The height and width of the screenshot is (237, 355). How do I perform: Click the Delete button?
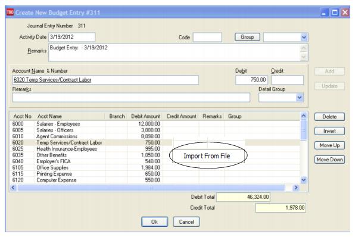coord(329,117)
